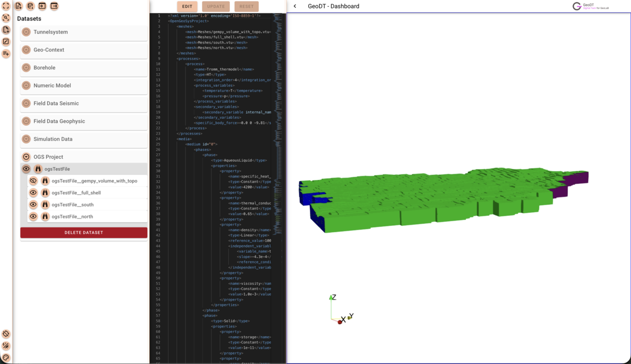Click the 'storage' name line in editor

(x=250, y=337)
